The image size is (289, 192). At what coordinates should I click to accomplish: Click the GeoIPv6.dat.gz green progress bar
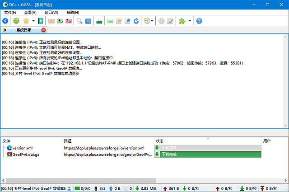tap(207, 155)
